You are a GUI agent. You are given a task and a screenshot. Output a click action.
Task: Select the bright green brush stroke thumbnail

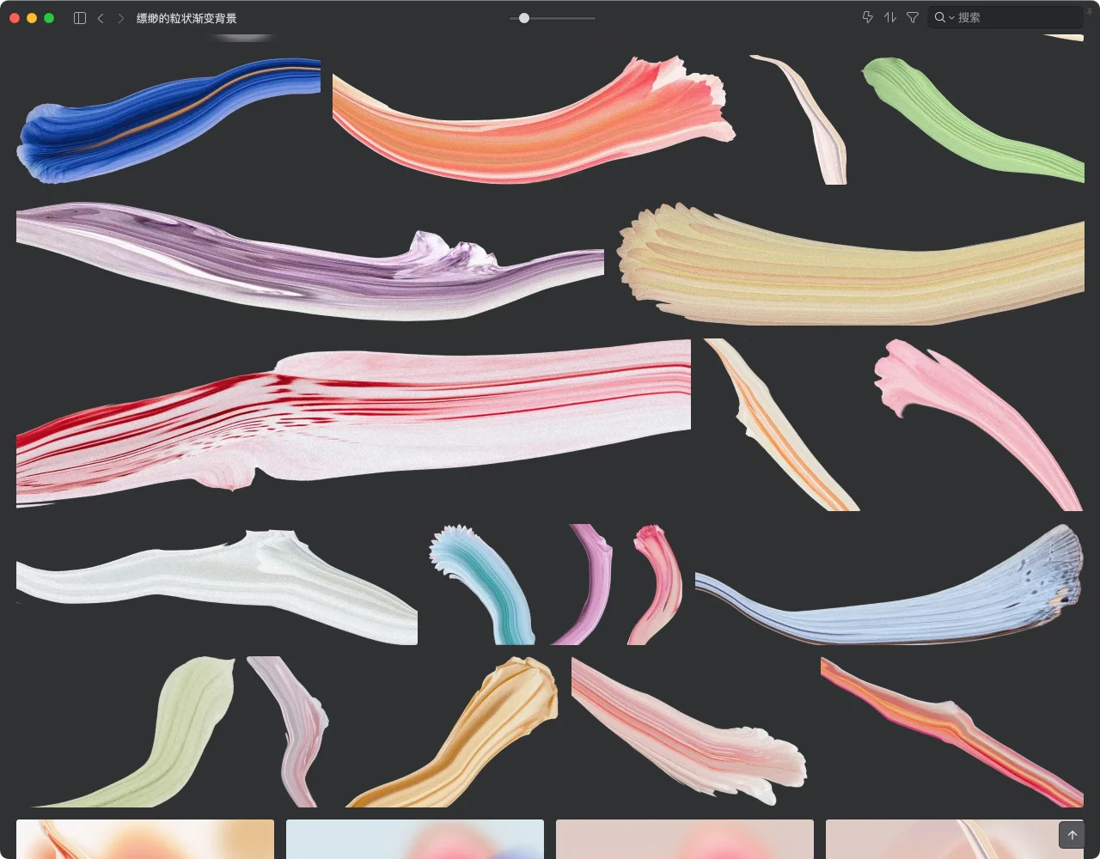tap(973, 121)
